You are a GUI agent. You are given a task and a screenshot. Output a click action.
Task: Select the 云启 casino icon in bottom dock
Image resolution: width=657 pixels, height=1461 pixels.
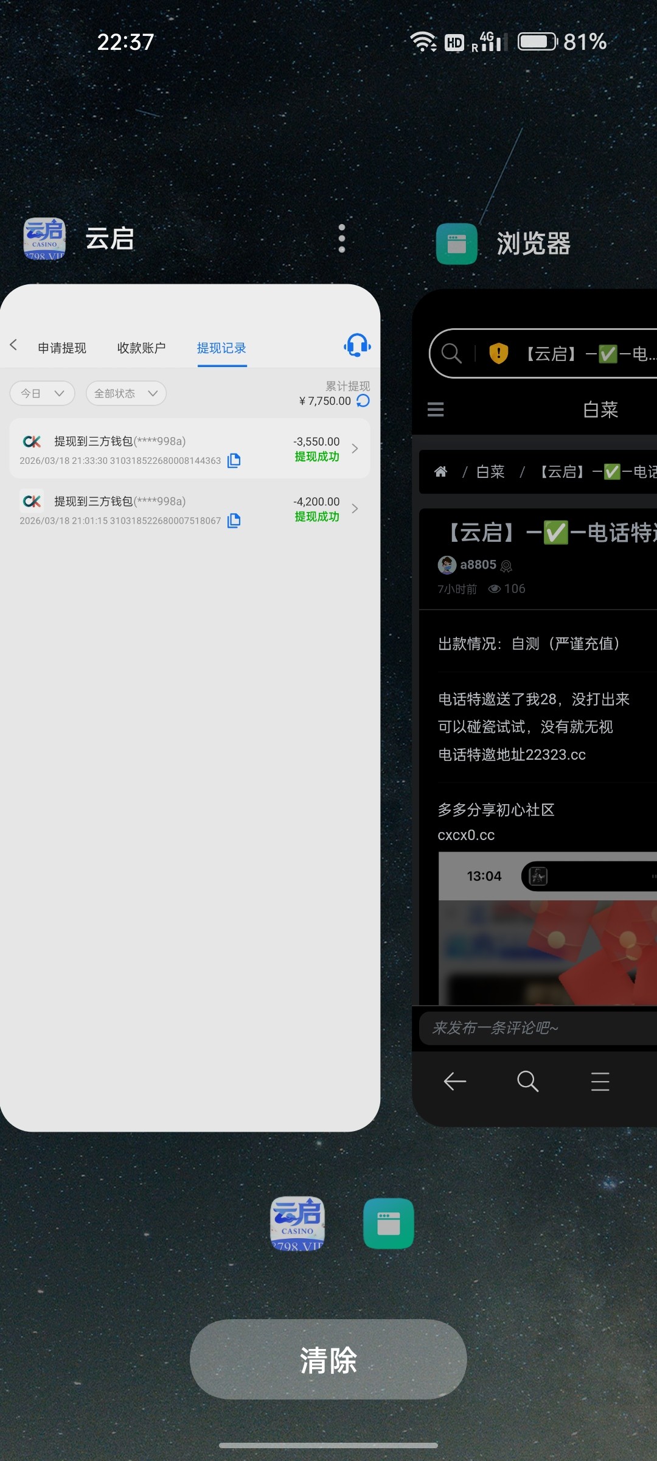coord(297,1224)
